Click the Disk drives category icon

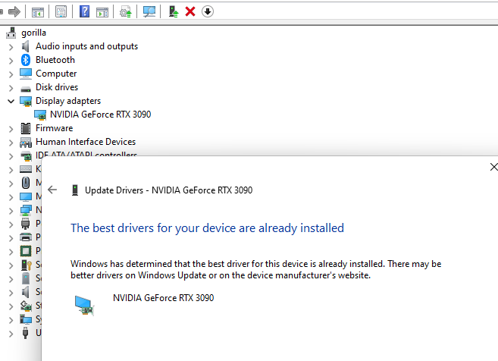point(26,89)
